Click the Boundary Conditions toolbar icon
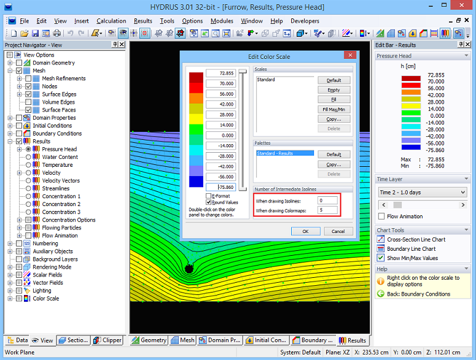 pyautogui.click(x=423, y=33)
